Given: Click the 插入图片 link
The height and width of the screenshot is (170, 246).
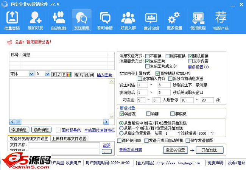Looking at the screenshot, I should (x=104, y=75).
